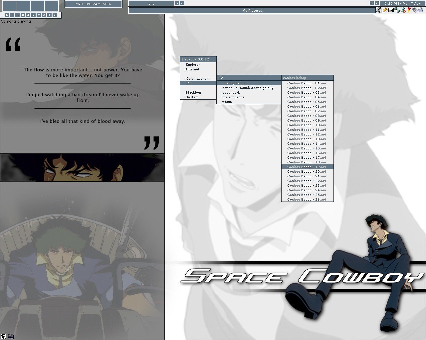
Task: Click the red lightning bolt tray icon
Action: click(409, 10)
